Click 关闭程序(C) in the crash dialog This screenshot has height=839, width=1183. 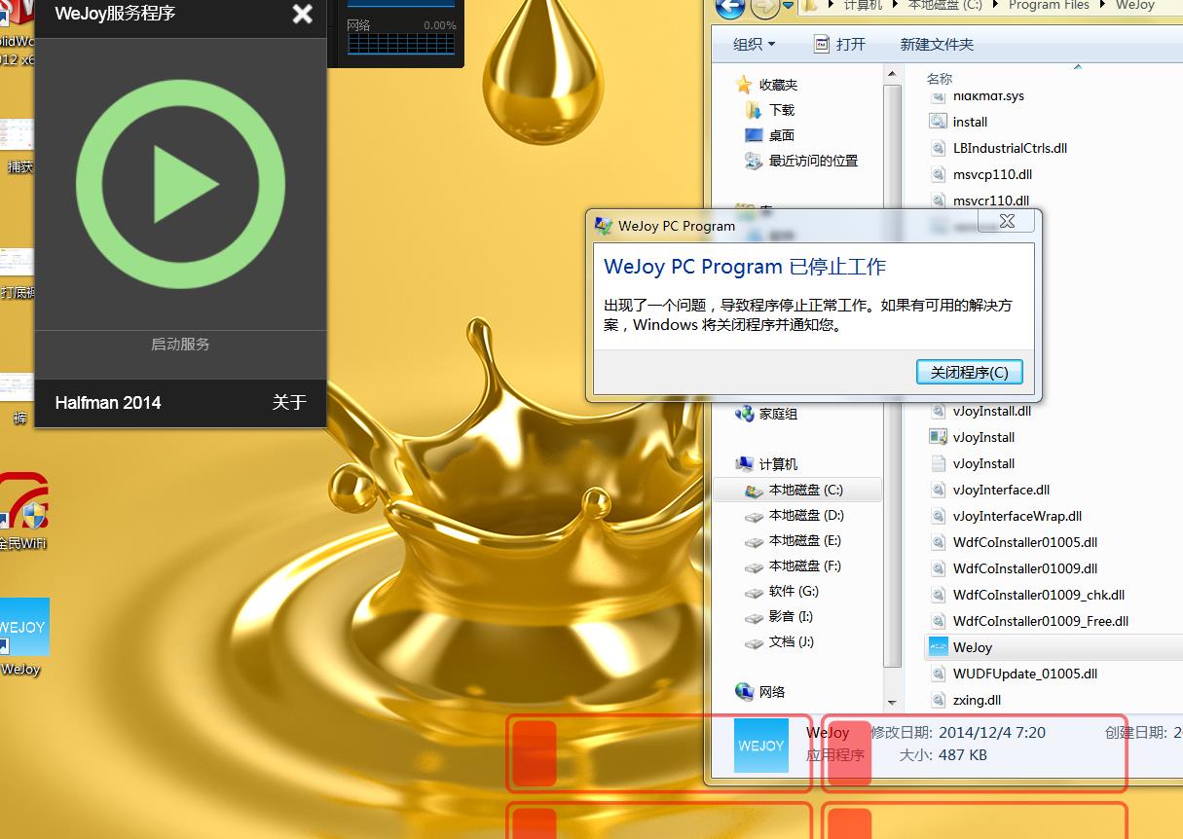(x=970, y=372)
